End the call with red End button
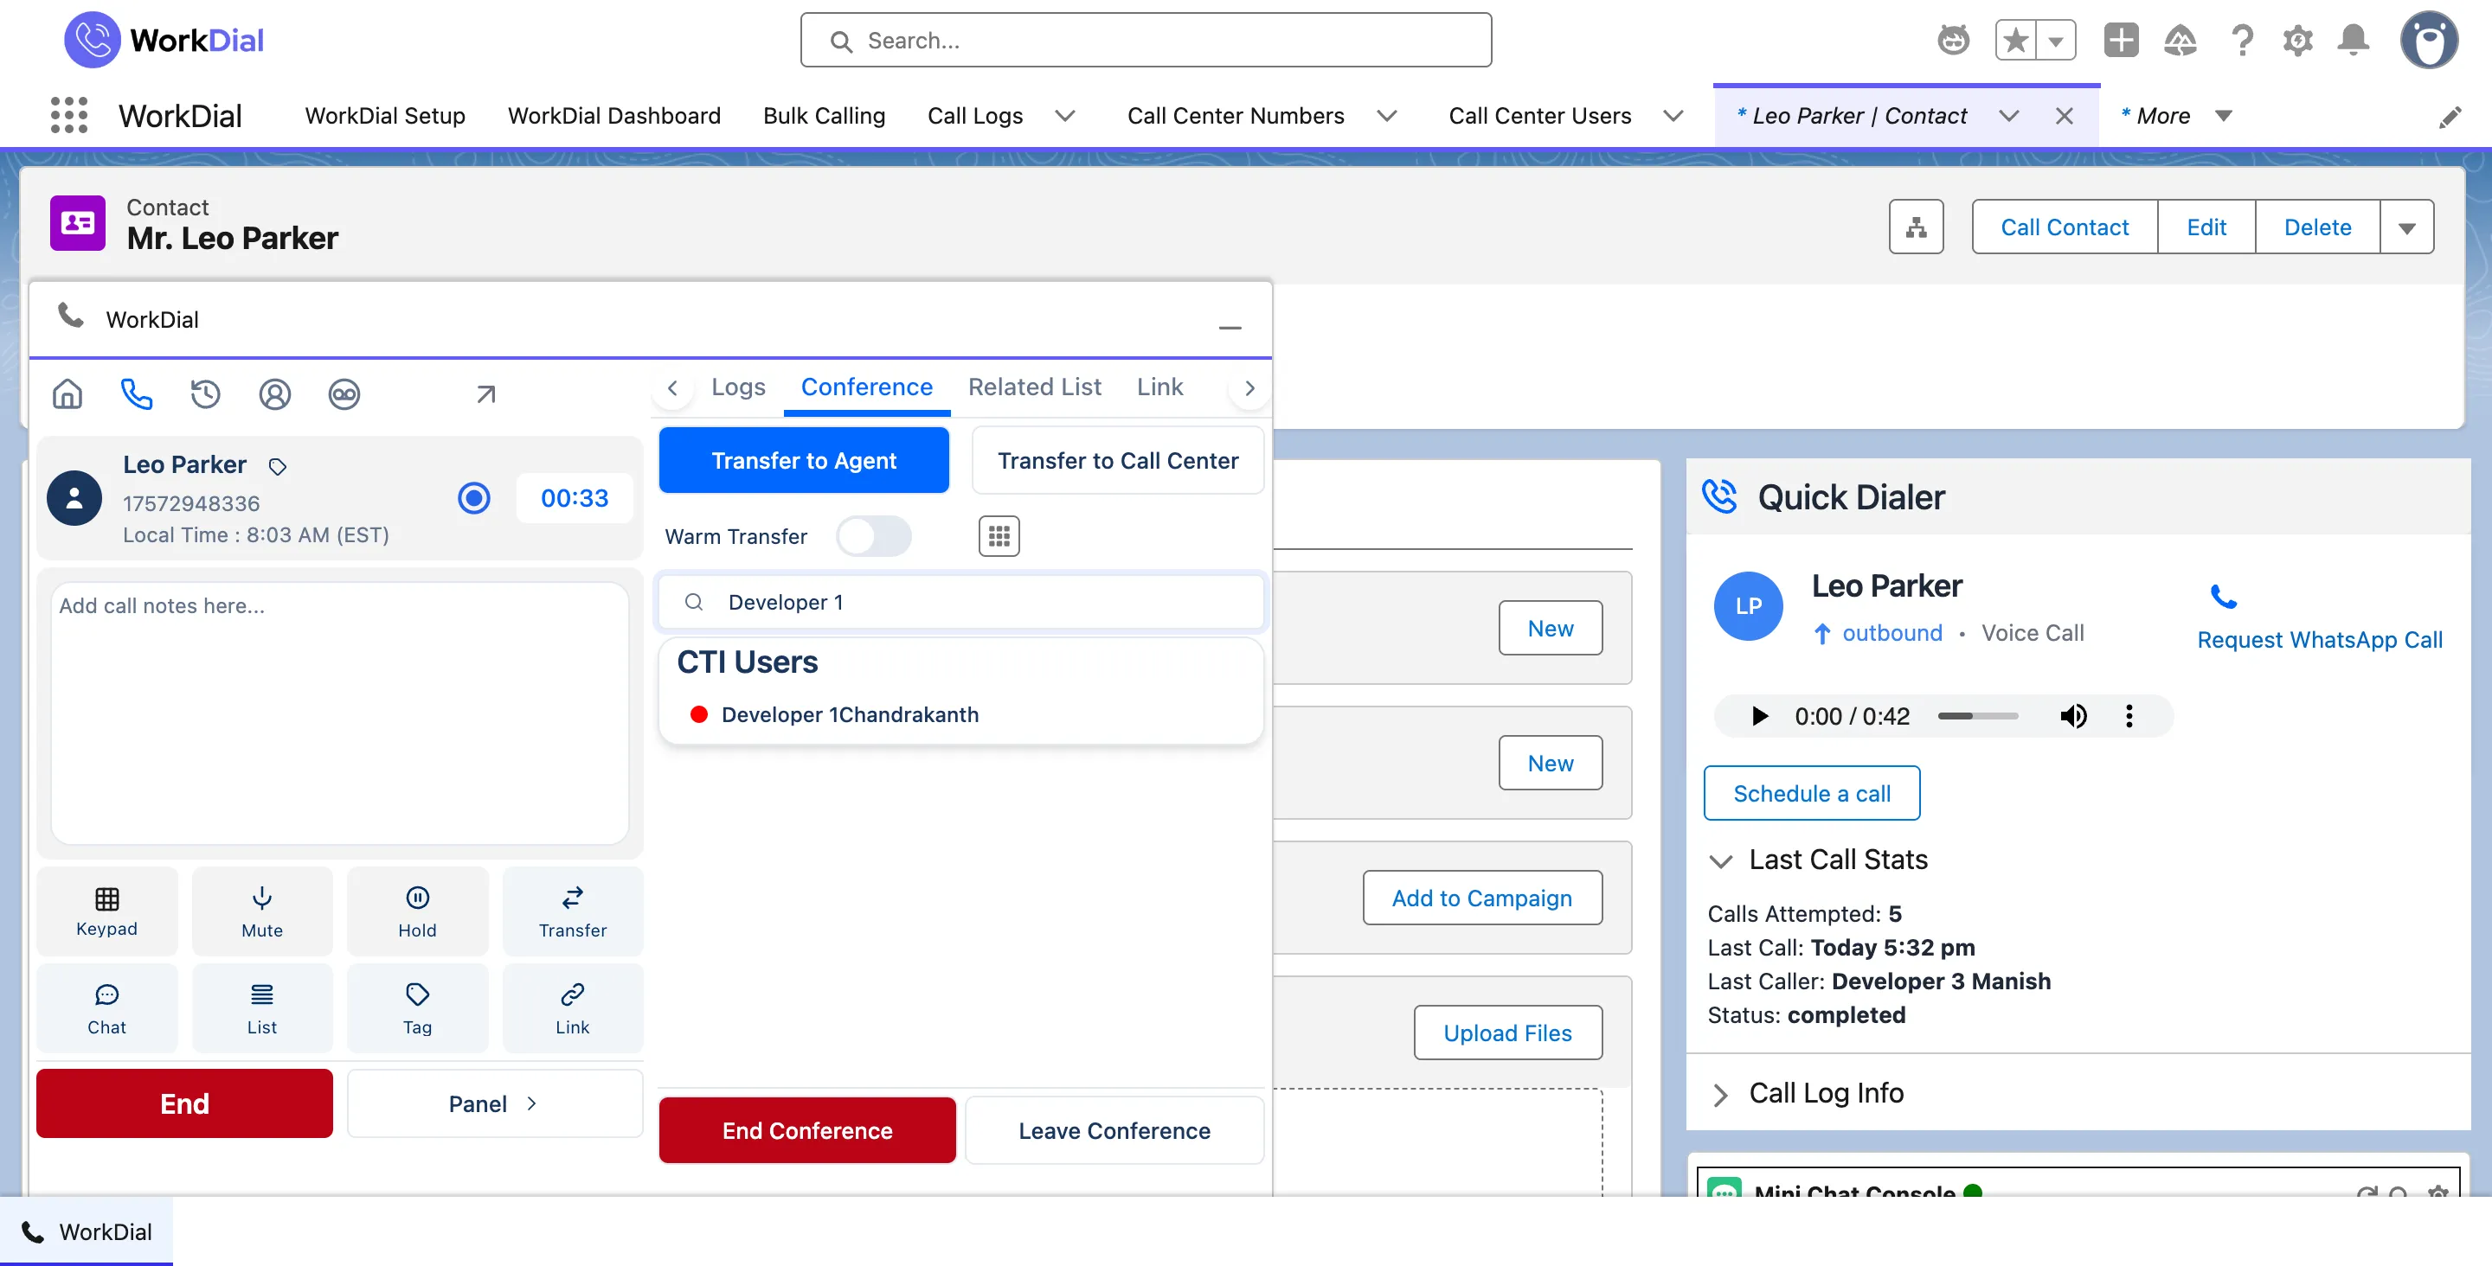Image resolution: width=2492 pixels, height=1266 pixels. [x=183, y=1103]
